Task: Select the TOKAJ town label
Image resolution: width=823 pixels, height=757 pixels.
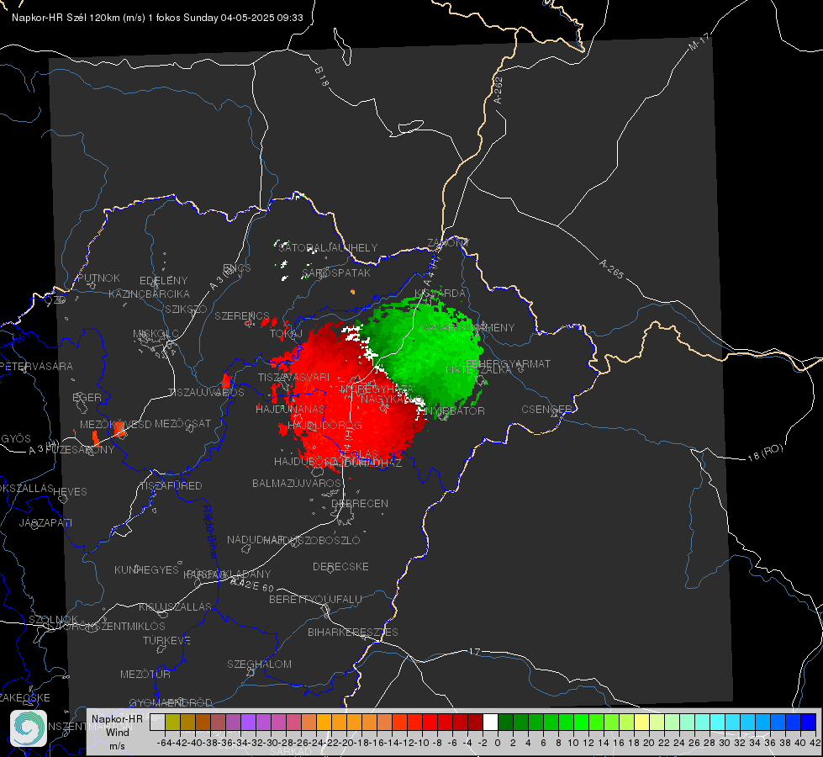Action: tap(286, 334)
